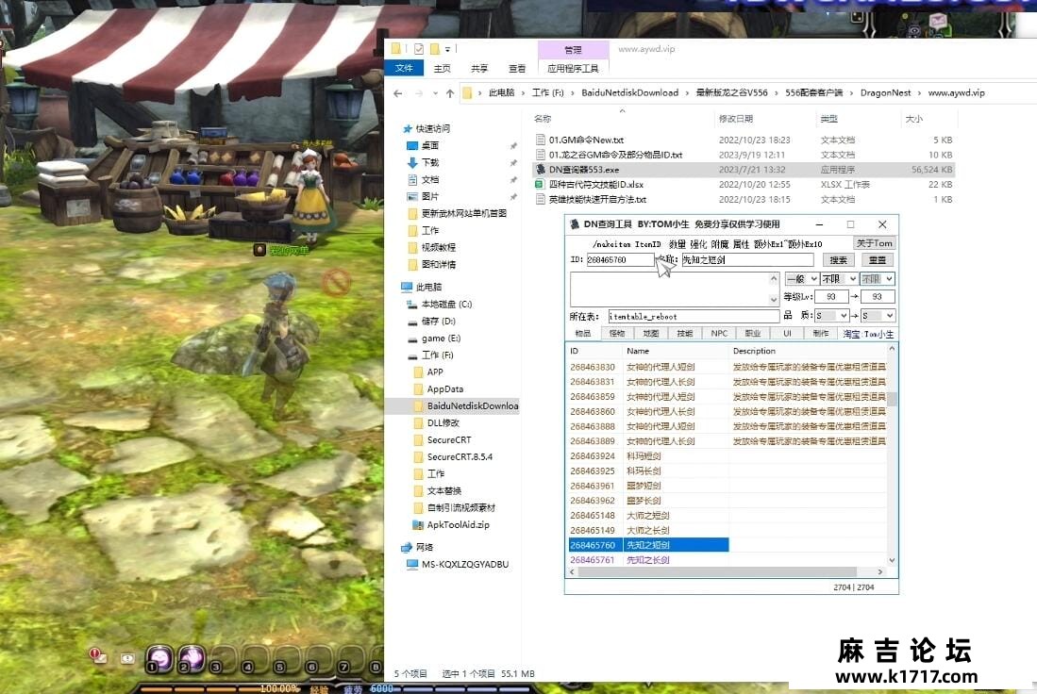Screen dimensions: 1037x694
Task: Click the results list vertical scrollbar
Action: click(x=893, y=399)
